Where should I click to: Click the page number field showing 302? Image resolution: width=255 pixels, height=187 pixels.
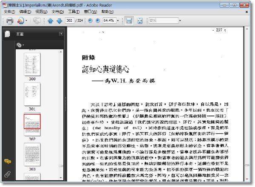pos(70,20)
